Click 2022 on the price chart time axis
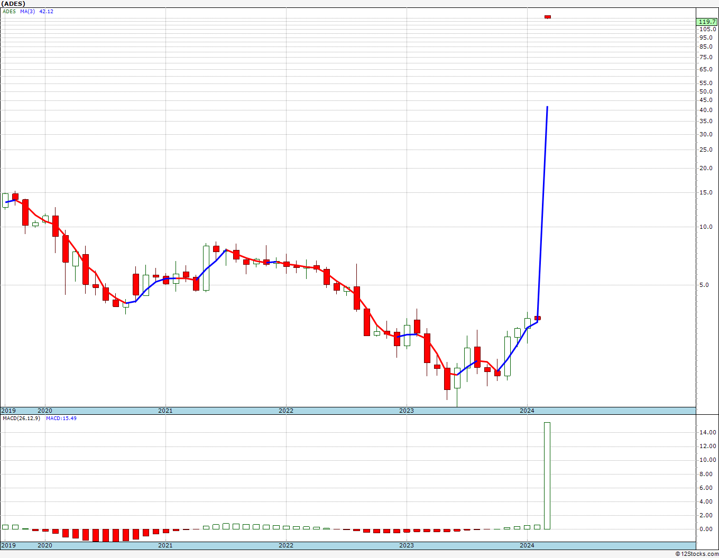Screen dimensions: 719x558 [286, 411]
